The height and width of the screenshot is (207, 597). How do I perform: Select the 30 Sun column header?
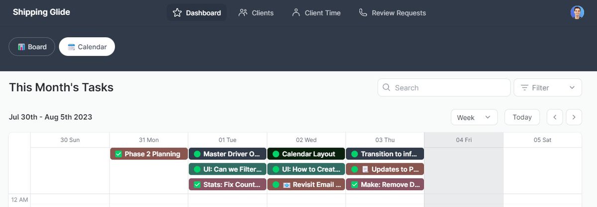pyautogui.click(x=70, y=140)
